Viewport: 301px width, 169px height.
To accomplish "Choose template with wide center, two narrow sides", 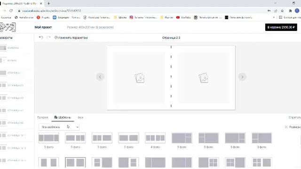I will [48, 138].
